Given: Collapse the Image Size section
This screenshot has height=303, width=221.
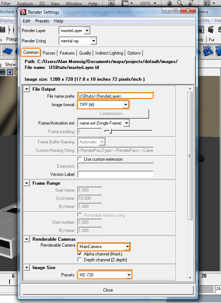Looking at the screenshot, I should click(27, 268).
